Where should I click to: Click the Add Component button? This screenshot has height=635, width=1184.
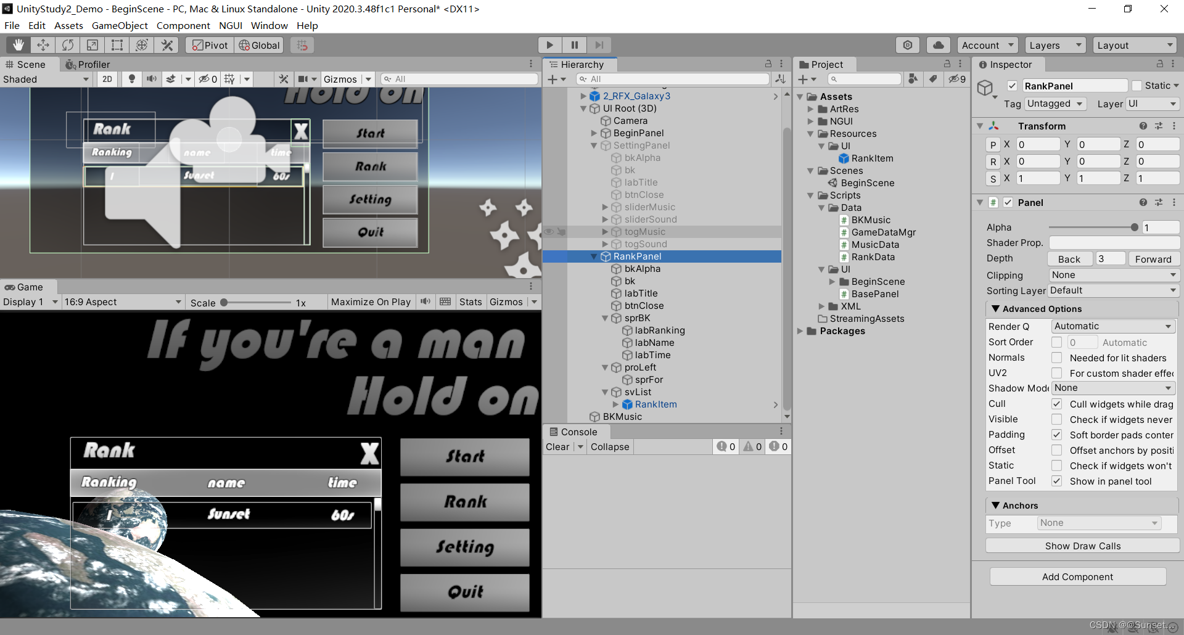pyautogui.click(x=1077, y=576)
